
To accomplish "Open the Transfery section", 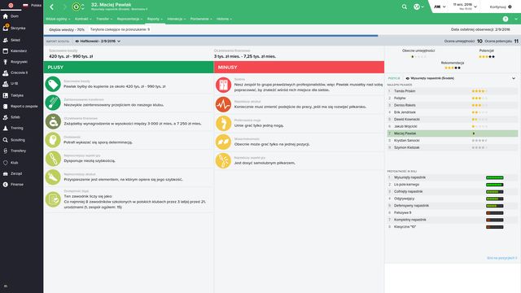I will (15, 151).
